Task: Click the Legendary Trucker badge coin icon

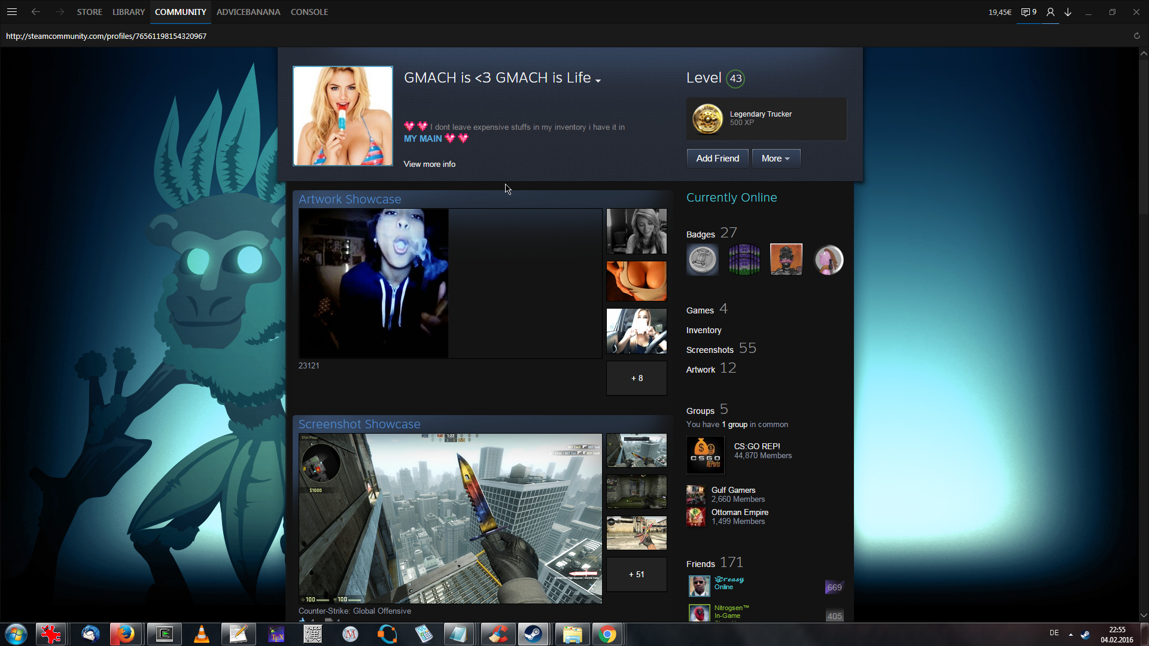Action: point(707,118)
